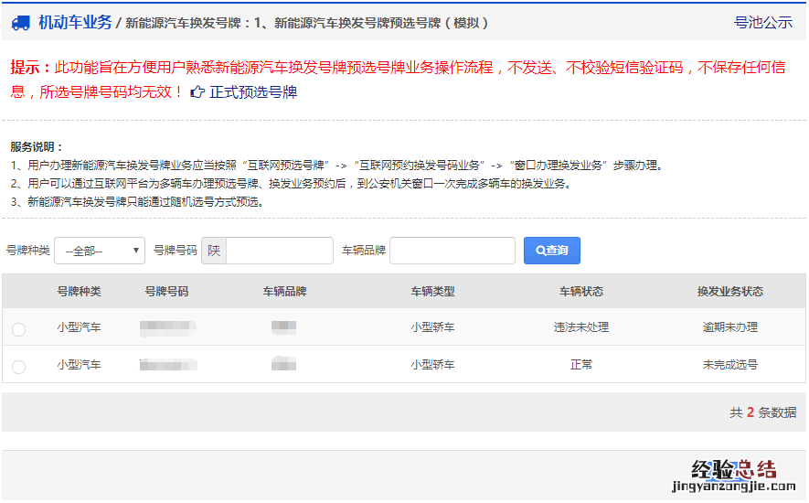This screenshot has width=809, height=503.
Task: Click the blurred plate number in first row
Action: coord(167,327)
